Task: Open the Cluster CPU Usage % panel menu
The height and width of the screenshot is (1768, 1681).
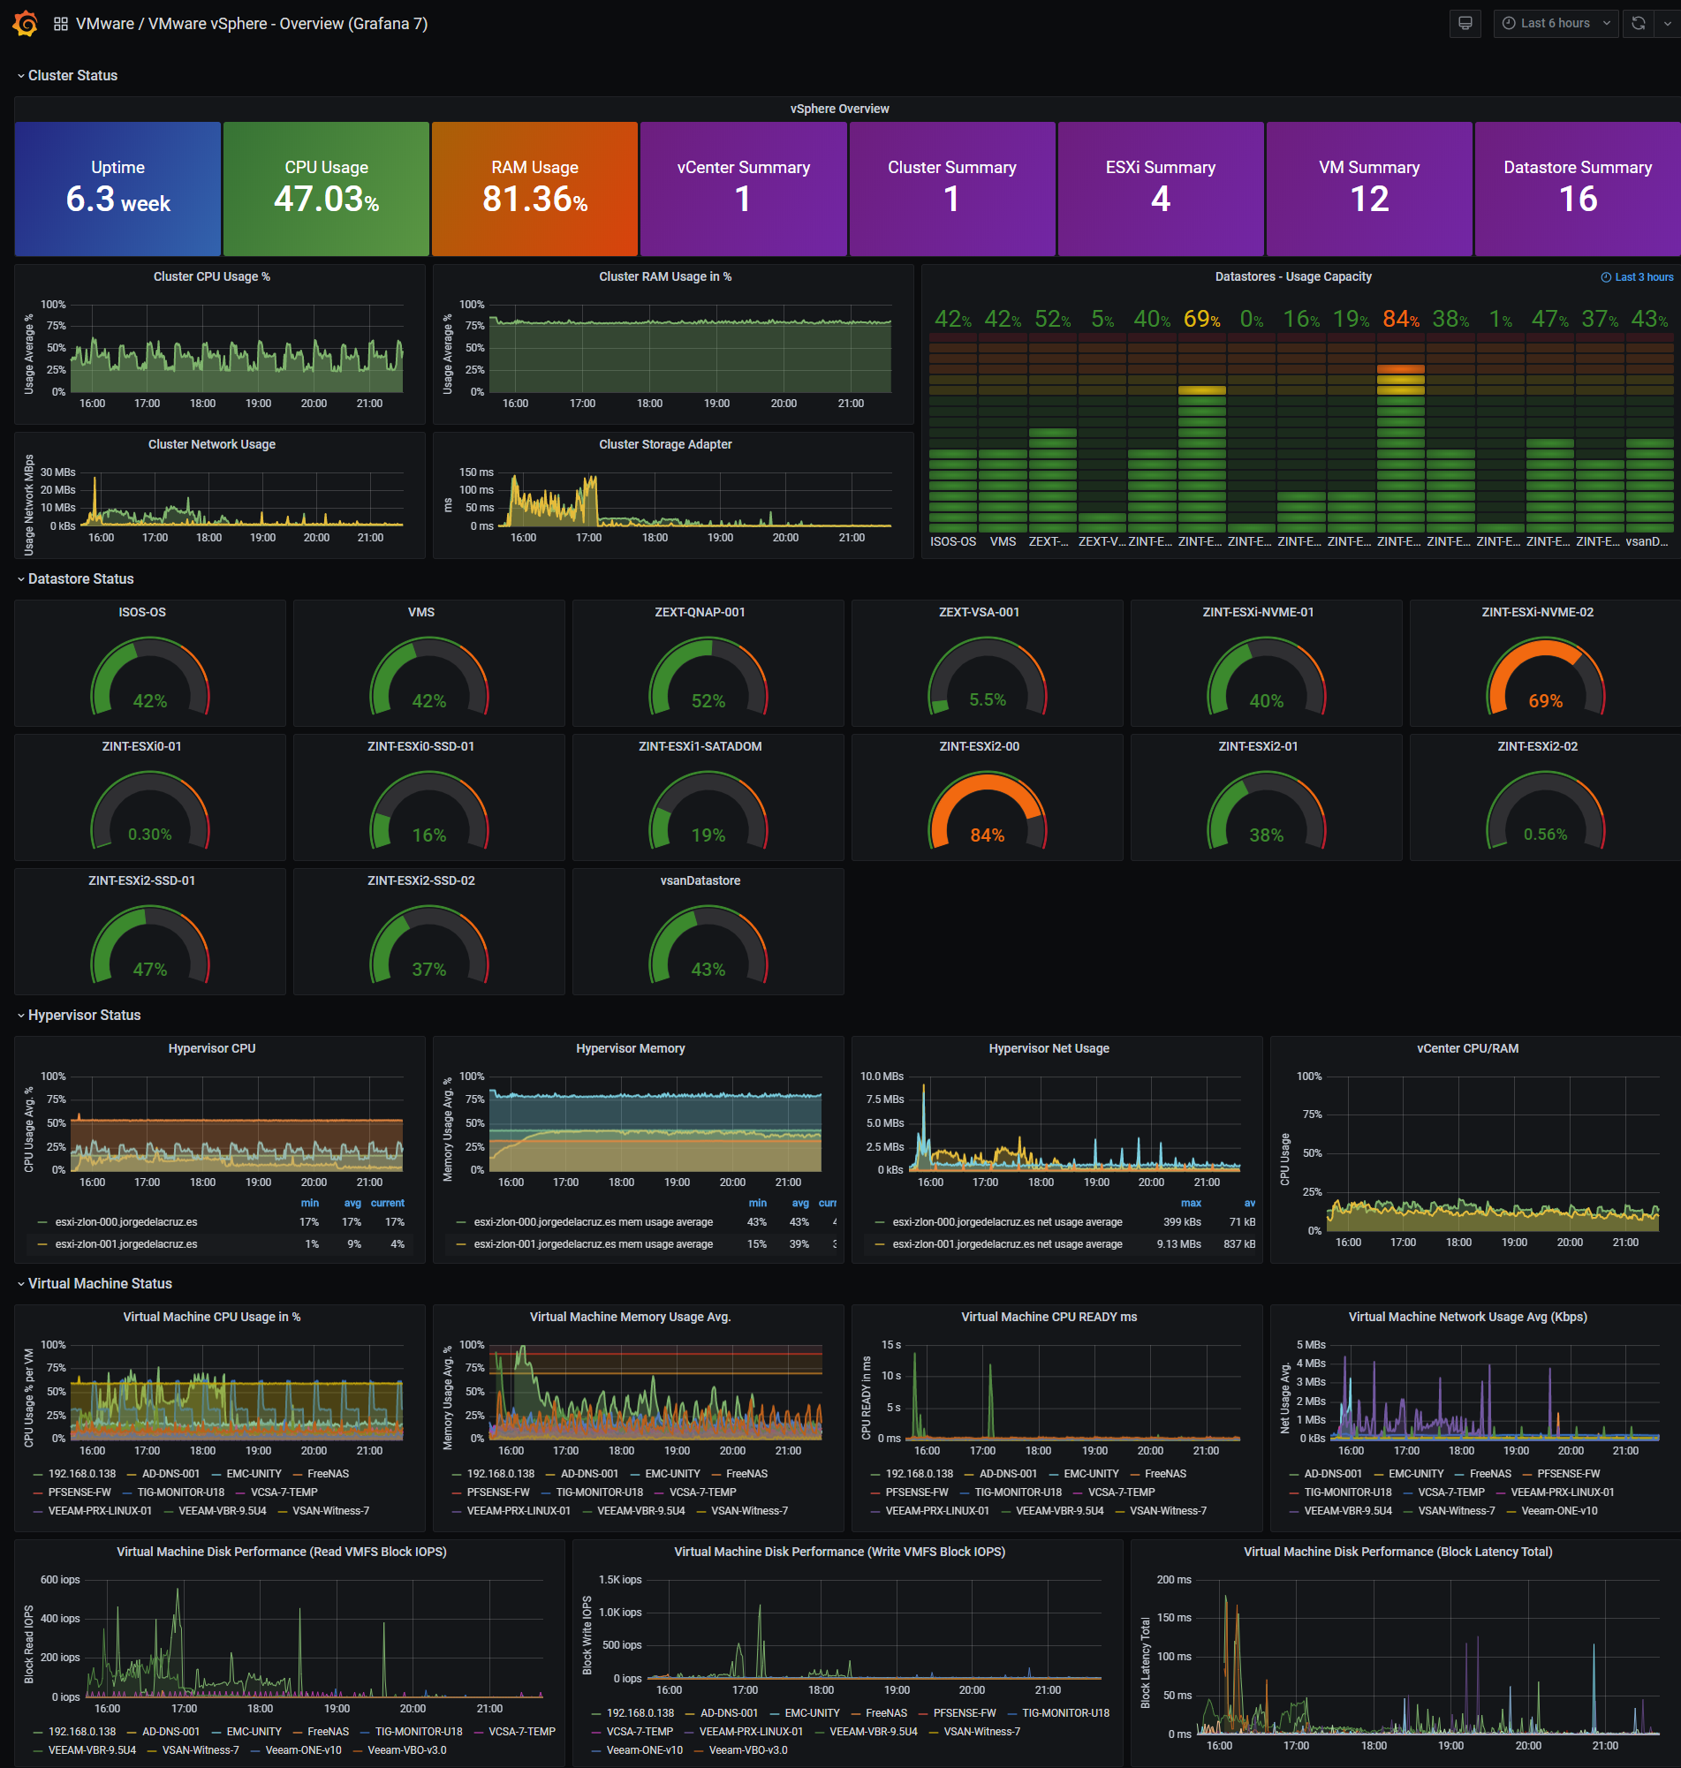Action: point(211,276)
